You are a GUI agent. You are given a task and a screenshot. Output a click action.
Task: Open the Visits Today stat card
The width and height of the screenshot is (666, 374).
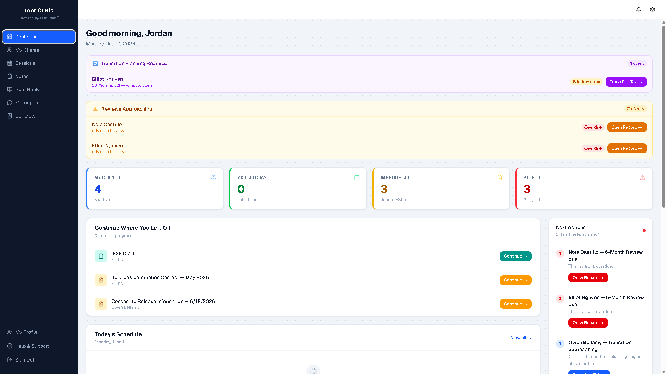point(298,189)
